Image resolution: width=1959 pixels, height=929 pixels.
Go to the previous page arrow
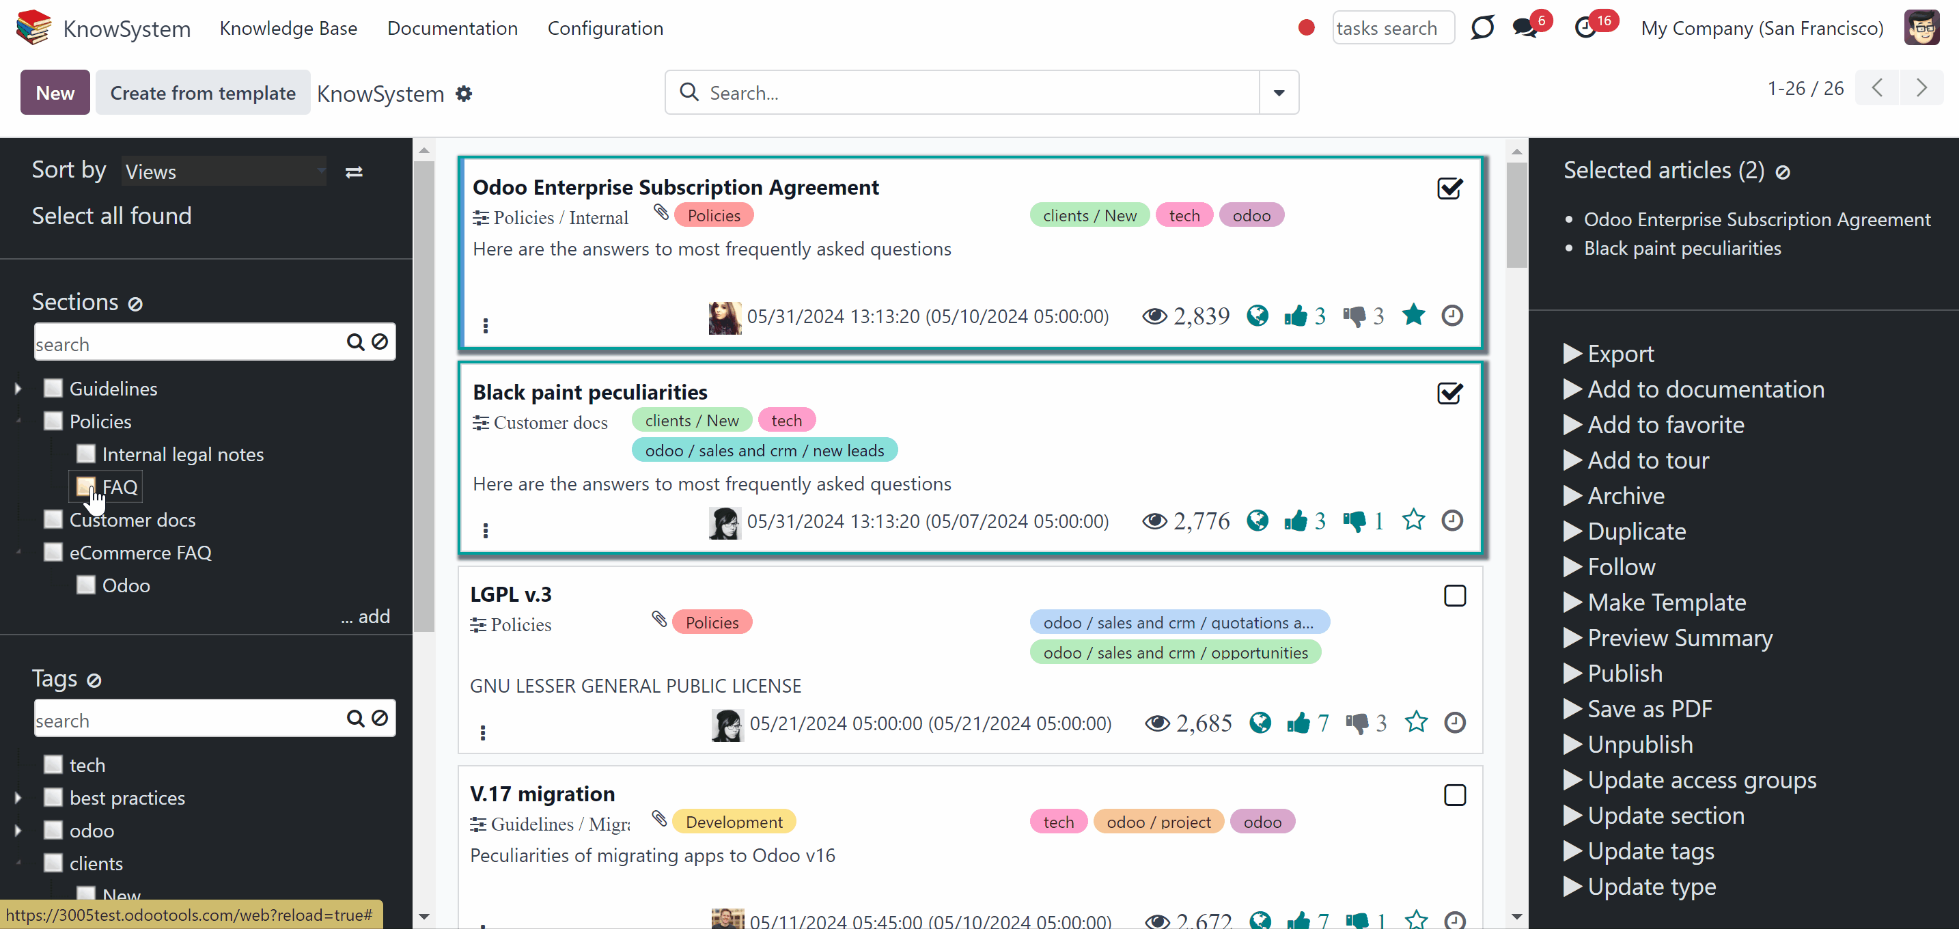pyautogui.click(x=1878, y=88)
